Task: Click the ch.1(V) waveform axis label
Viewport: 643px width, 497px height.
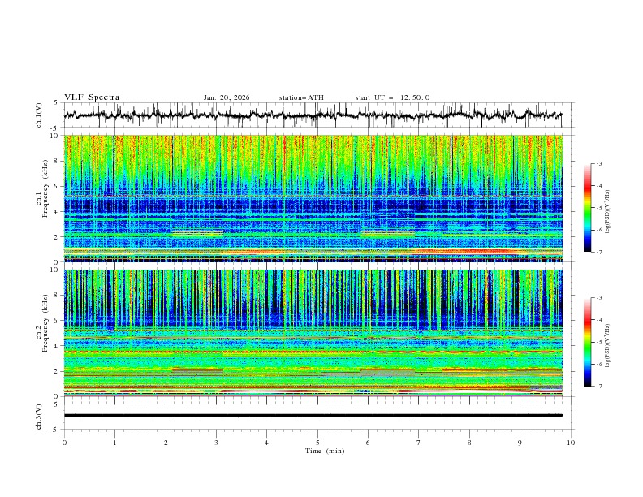Action: tap(39, 115)
